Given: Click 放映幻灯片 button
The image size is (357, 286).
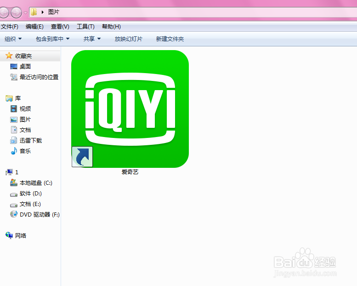Looking at the screenshot, I should pyautogui.click(x=128, y=39).
